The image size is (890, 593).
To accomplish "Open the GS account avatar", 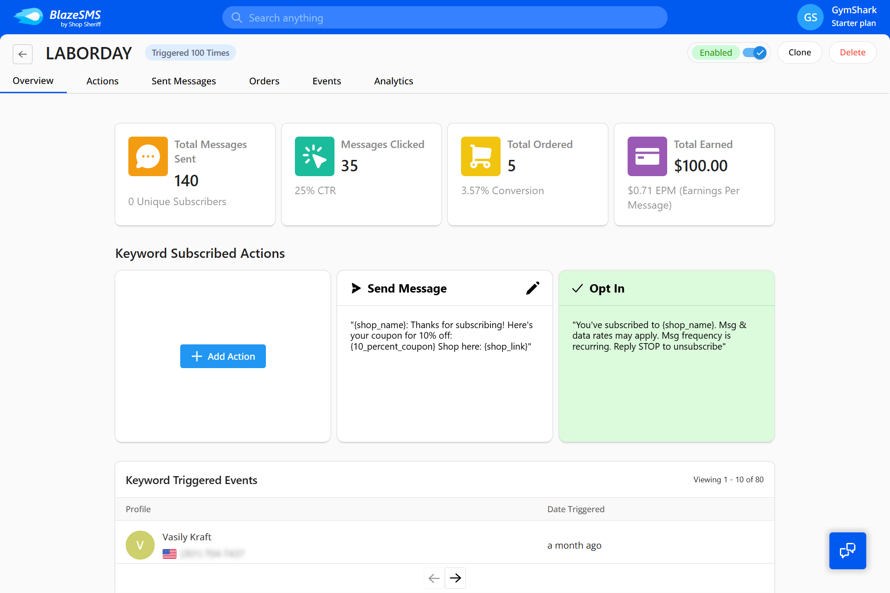I will pos(810,18).
